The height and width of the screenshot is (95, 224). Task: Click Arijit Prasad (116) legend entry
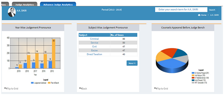[199, 80]
